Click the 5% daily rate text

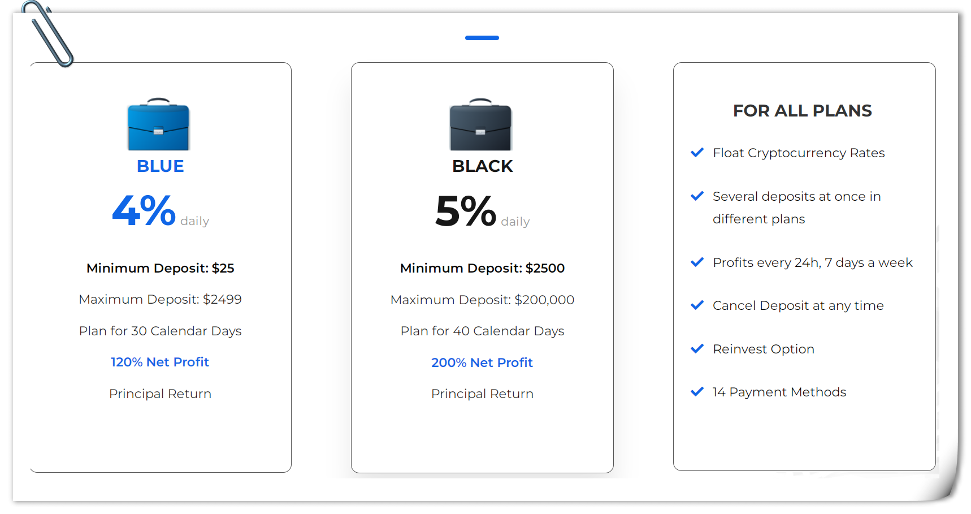[483, 211]
